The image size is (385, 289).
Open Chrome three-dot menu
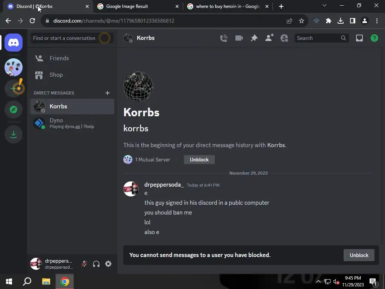click(377, 21)
